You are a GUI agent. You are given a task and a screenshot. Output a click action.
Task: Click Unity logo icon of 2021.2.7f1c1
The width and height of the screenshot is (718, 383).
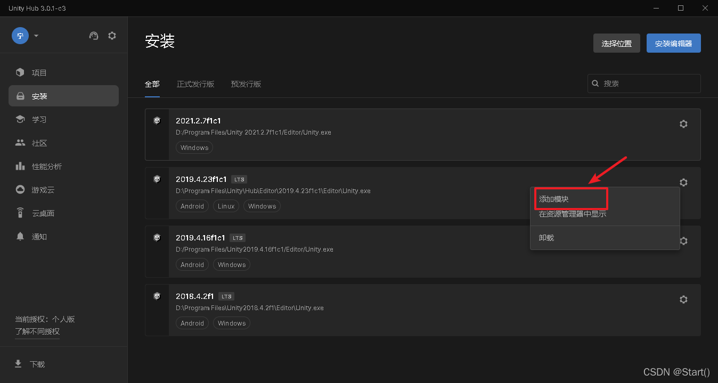[x=157, y=121]
